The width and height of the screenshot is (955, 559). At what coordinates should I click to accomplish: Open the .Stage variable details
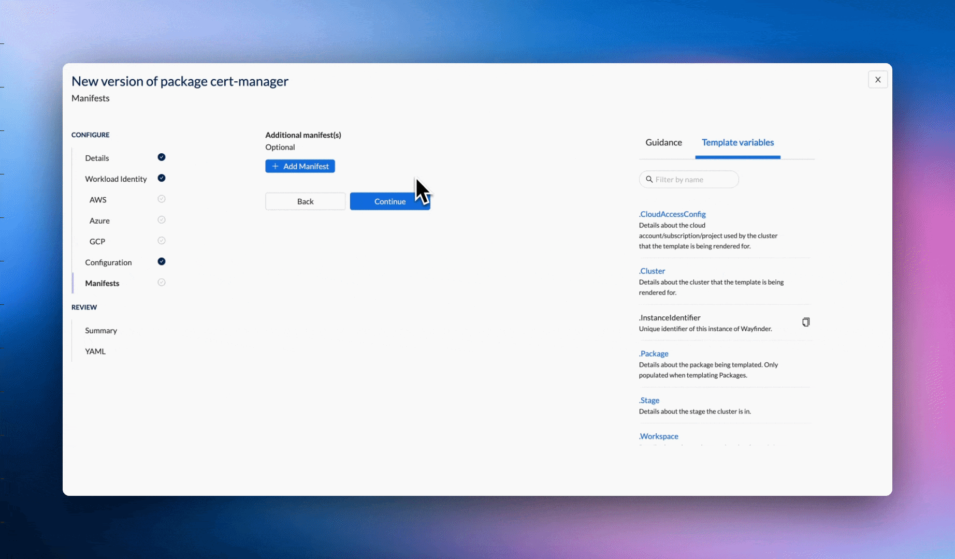[x=649, y=401]
